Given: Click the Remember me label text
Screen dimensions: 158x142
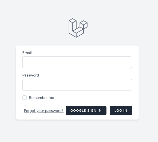Looking at the screenshot, I should click(x=41, y=98).
